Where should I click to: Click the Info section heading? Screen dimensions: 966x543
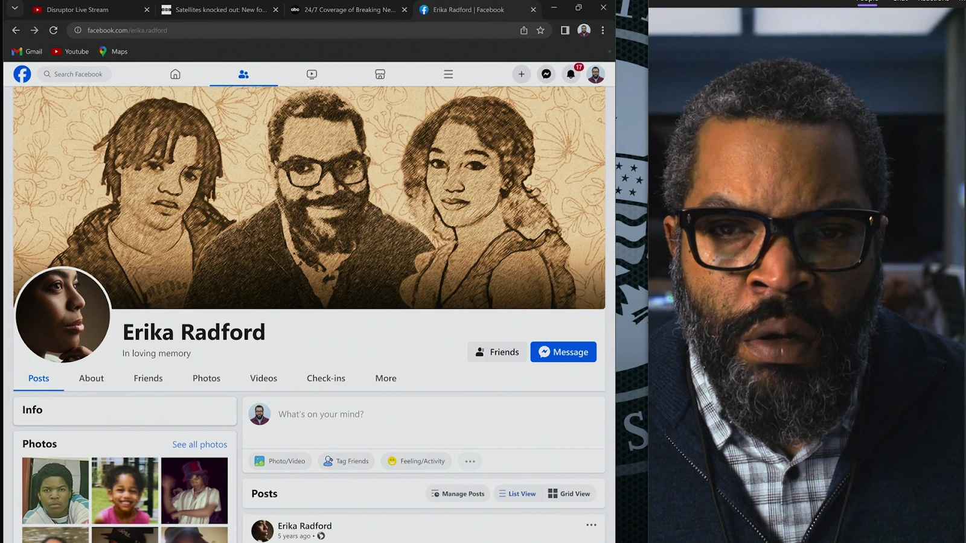click(33, 410)
